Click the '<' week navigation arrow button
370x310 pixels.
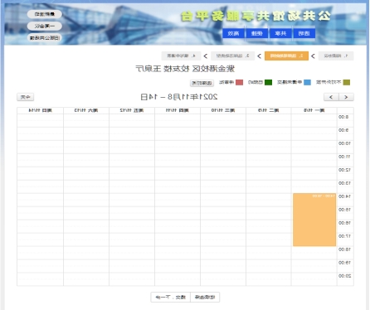(331, 97)
